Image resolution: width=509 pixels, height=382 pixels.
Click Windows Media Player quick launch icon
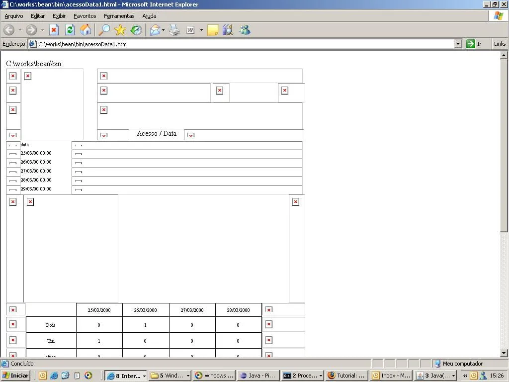pos(88,376)
